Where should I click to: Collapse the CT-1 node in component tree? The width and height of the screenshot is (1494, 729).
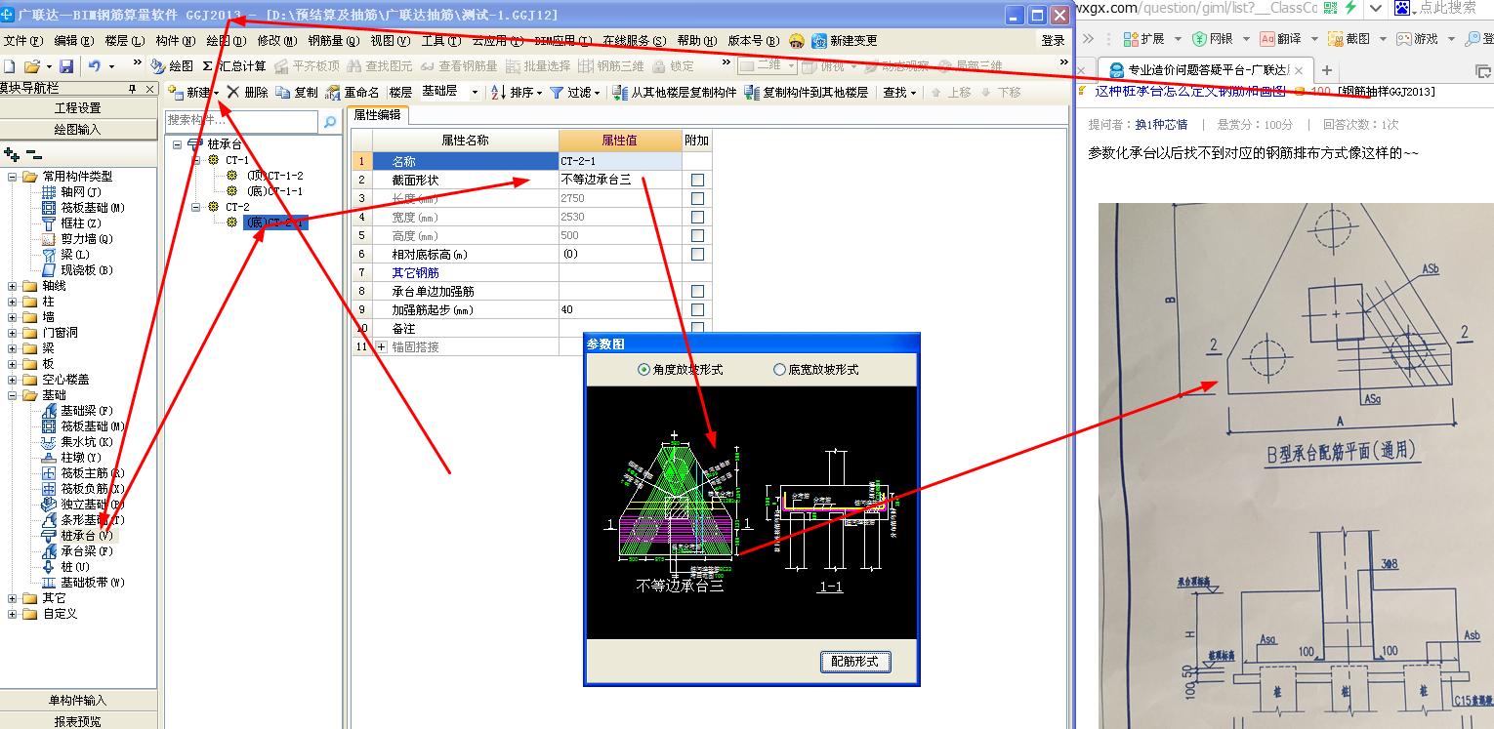point(196,160)
